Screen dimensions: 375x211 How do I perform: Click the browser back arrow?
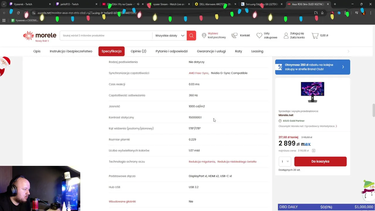click(x=4, y=13)
